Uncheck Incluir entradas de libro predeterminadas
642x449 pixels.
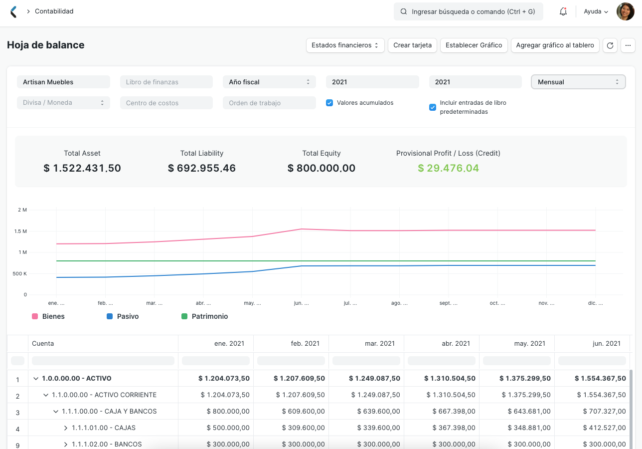pos(432,107)
